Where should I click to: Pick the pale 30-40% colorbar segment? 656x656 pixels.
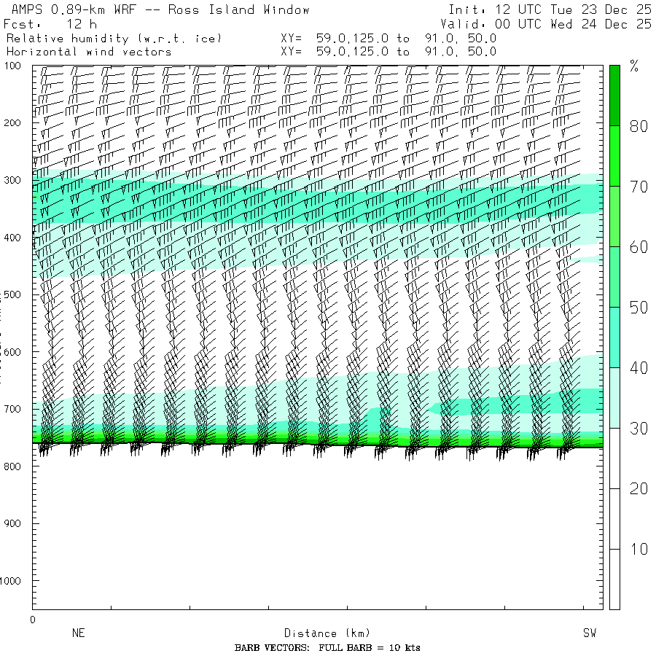coord(614,397)
